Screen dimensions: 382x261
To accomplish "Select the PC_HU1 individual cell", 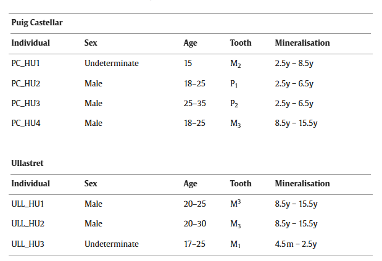I will [x=25, y=64].
